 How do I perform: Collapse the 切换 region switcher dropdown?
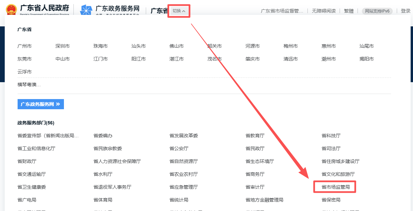click(179, 10)
